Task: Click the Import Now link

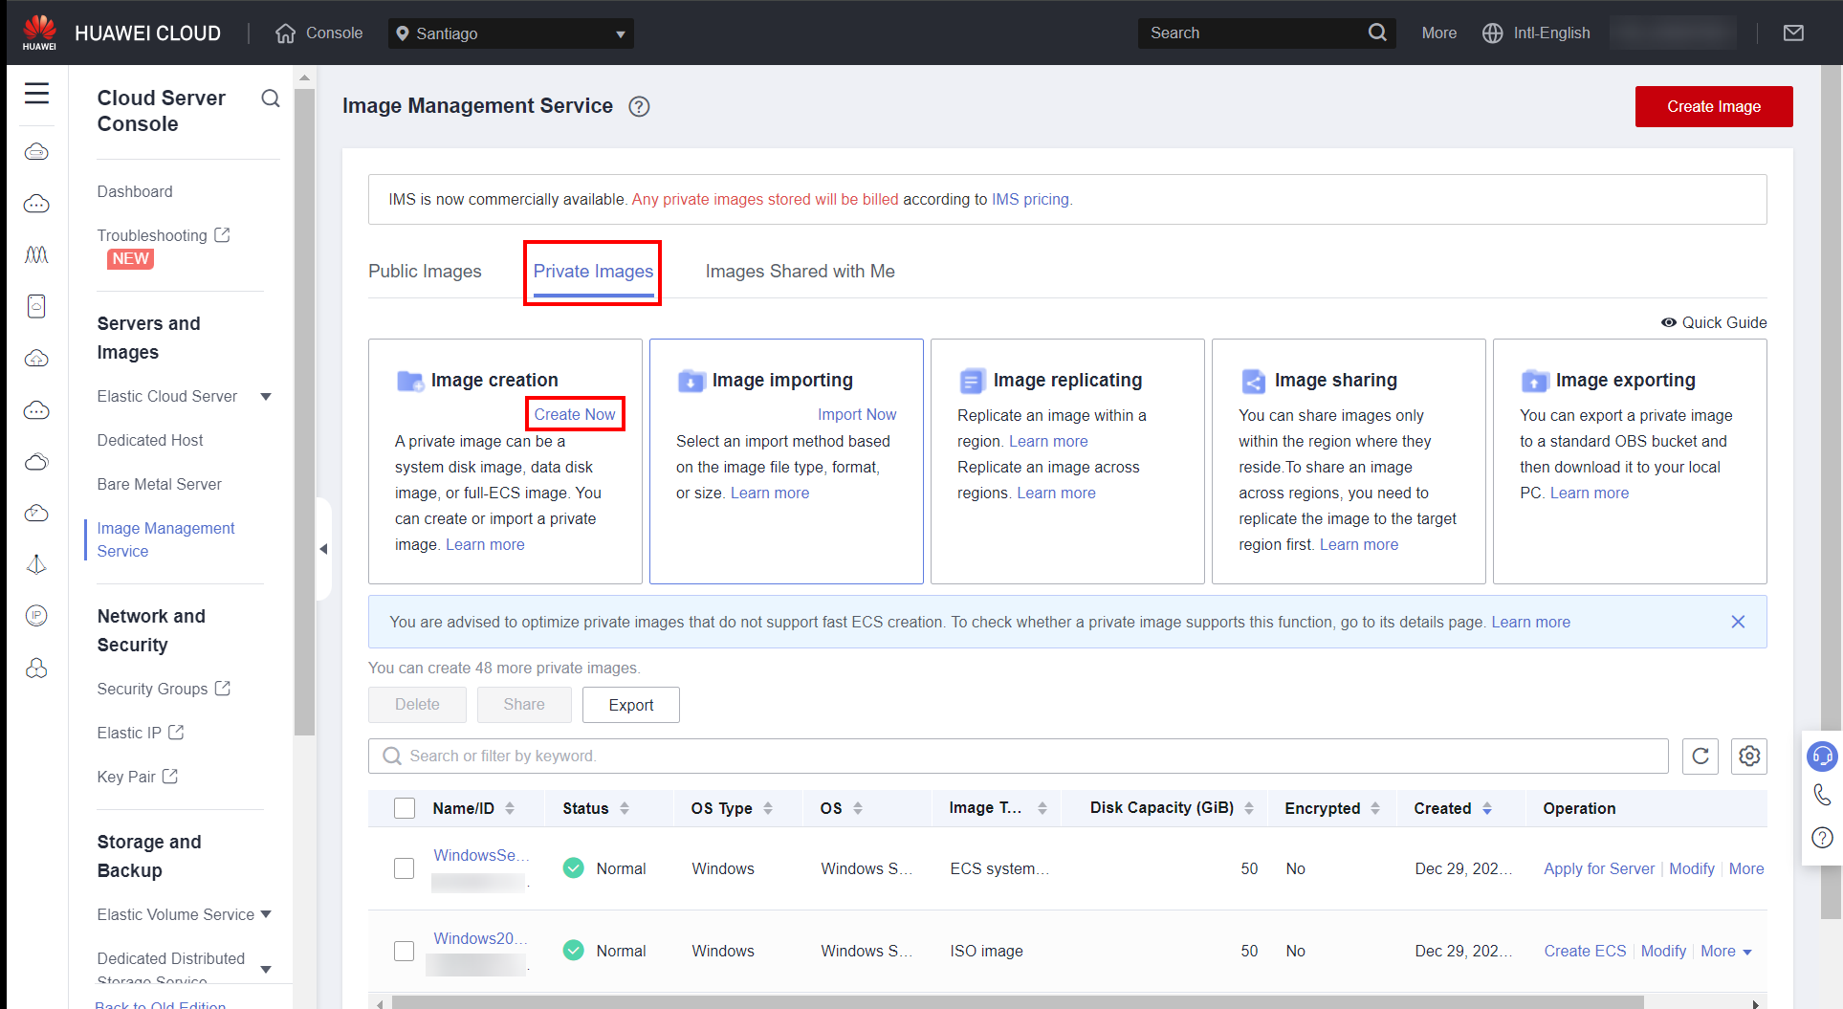Action: click(856, 414)
